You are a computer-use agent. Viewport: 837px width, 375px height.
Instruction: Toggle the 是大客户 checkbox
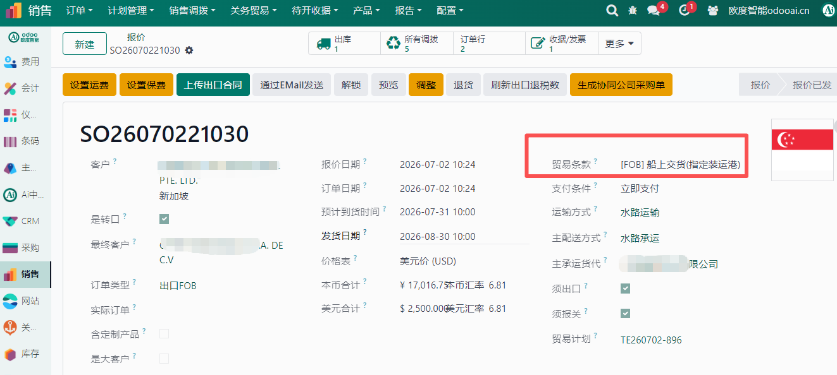click(x=164, y=359)
